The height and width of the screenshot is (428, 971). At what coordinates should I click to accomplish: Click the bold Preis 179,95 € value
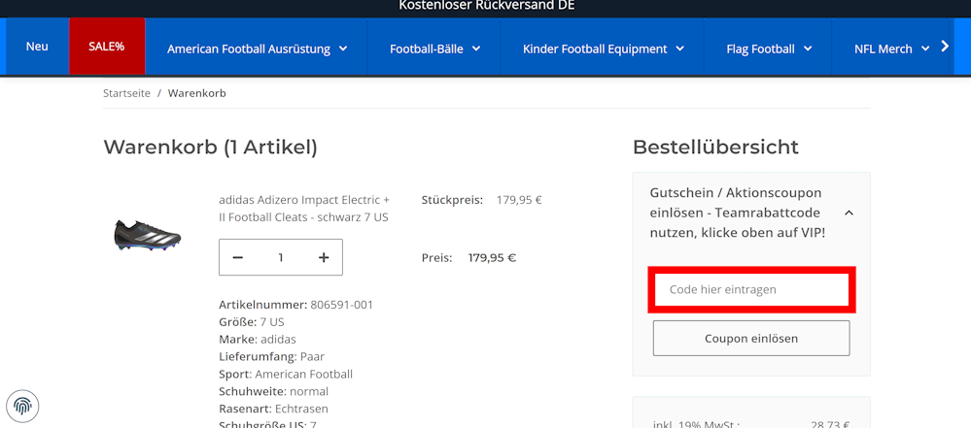point(493,257)
